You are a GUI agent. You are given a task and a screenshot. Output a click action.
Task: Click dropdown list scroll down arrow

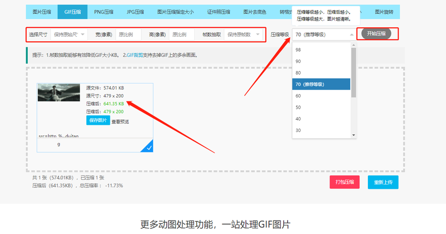(x=353, y=135)
